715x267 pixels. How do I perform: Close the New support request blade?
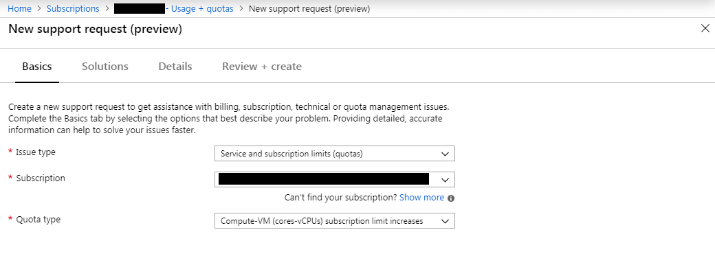[x=705, y=29]
